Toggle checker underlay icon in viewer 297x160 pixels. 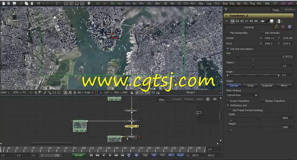[x=142, y=92]
